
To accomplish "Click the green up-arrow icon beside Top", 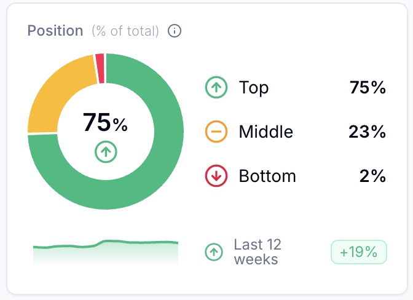I will click(x=216, y=88).
